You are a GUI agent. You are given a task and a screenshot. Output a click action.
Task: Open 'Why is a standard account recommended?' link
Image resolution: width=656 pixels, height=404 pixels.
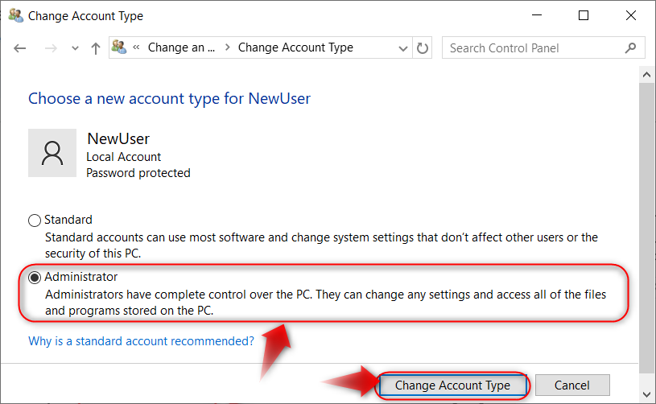(x=141, y=341)
